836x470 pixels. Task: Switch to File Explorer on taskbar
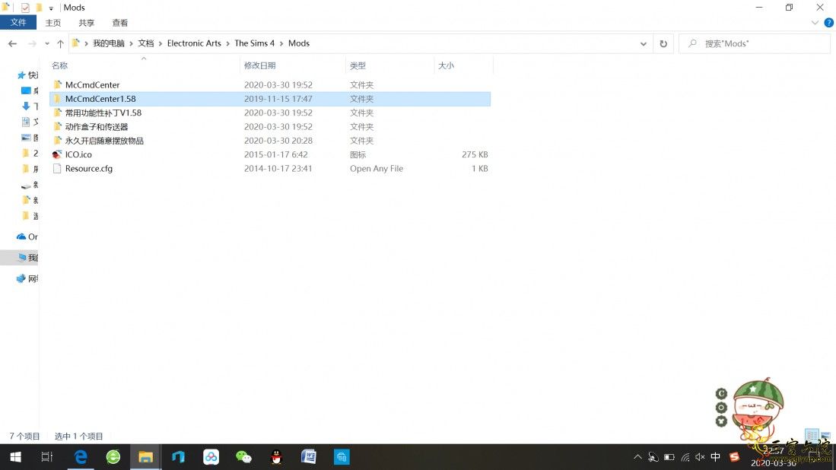[145, 456]
